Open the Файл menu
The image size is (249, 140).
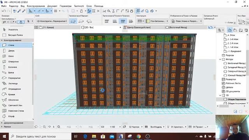pos(4,6)
